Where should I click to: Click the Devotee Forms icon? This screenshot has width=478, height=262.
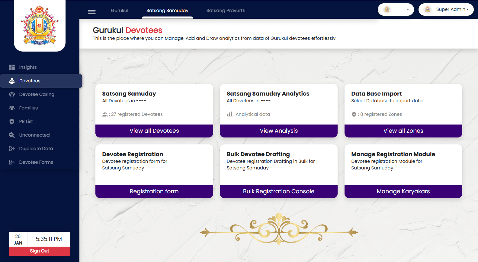coord(12,162)
